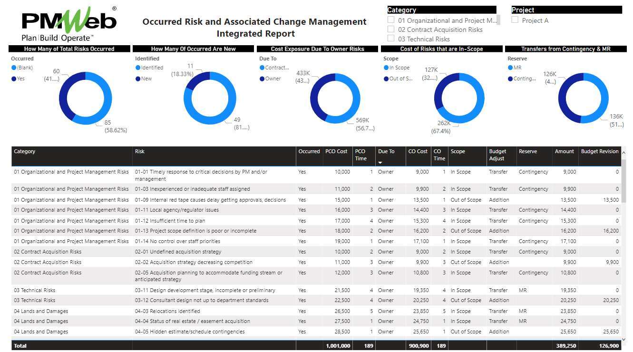Click the In Scope legend marker

(x=386, y=68)
